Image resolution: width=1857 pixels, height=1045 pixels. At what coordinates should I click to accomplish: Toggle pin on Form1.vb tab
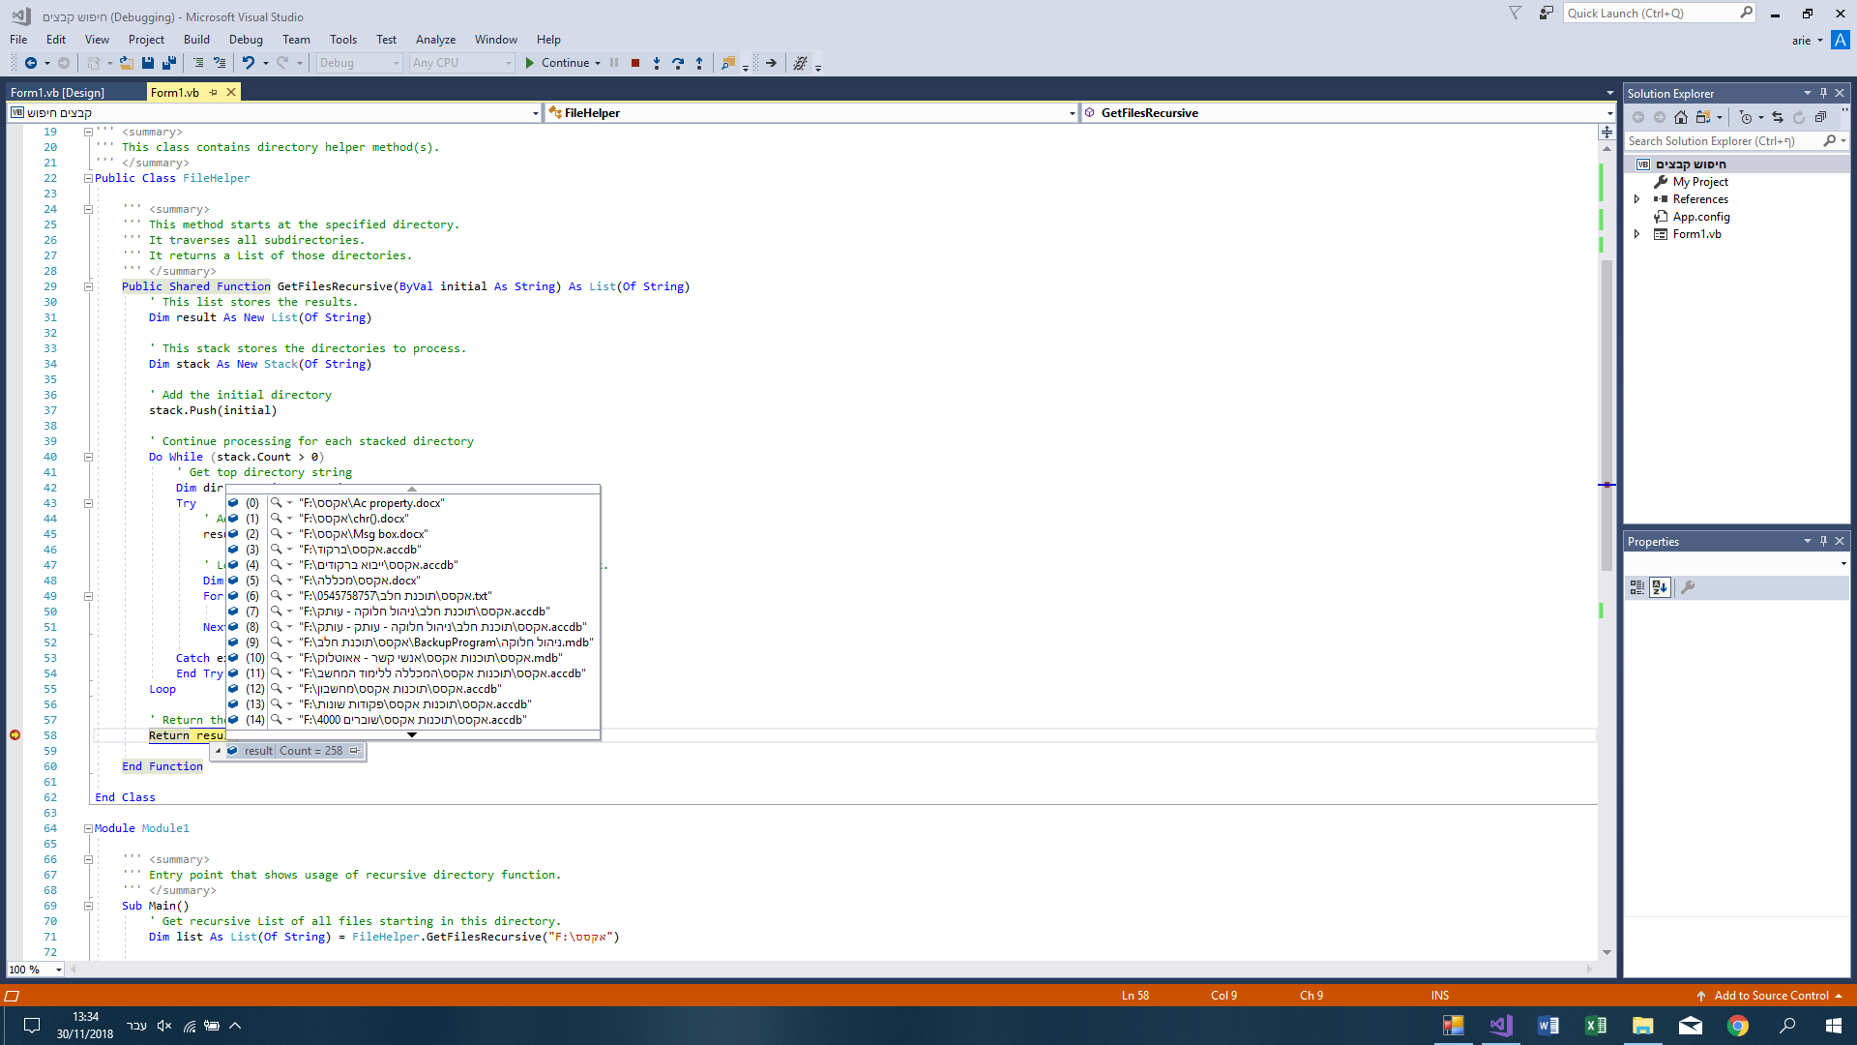click(x=214, y=93)
